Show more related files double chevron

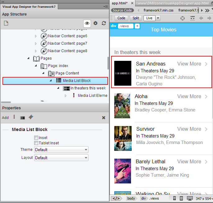(x=207, y=11)
